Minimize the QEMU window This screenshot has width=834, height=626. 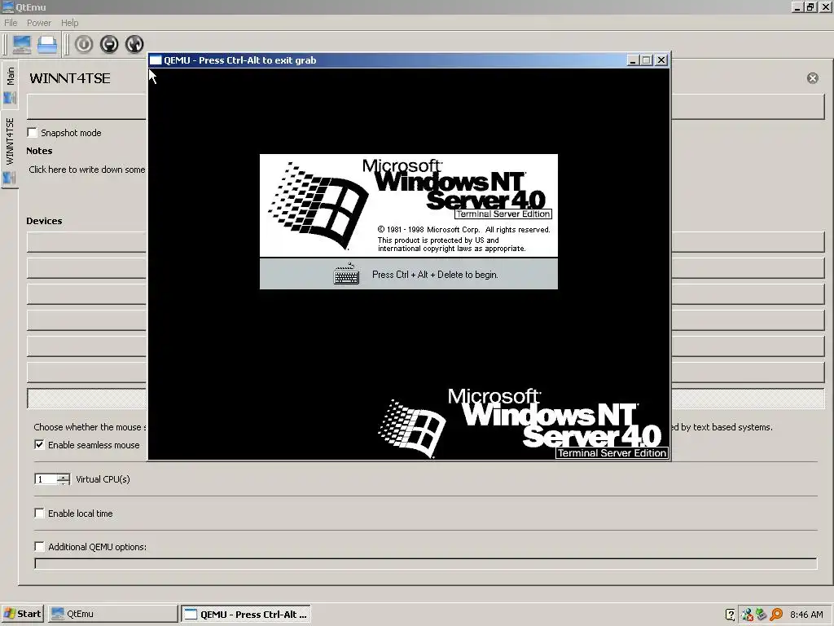632,60
